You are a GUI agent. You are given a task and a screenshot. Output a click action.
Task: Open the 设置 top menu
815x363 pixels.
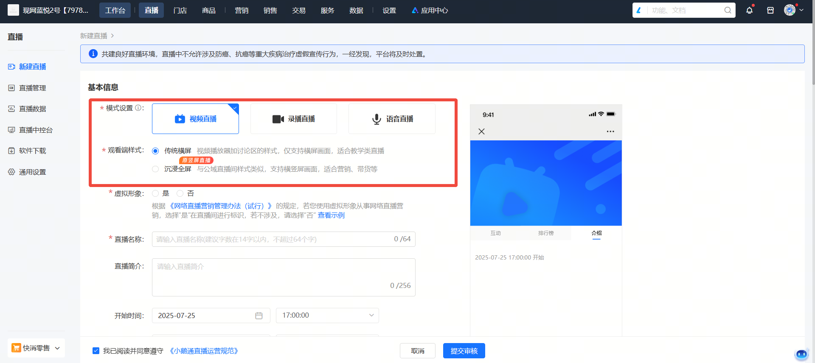(389, 10)
